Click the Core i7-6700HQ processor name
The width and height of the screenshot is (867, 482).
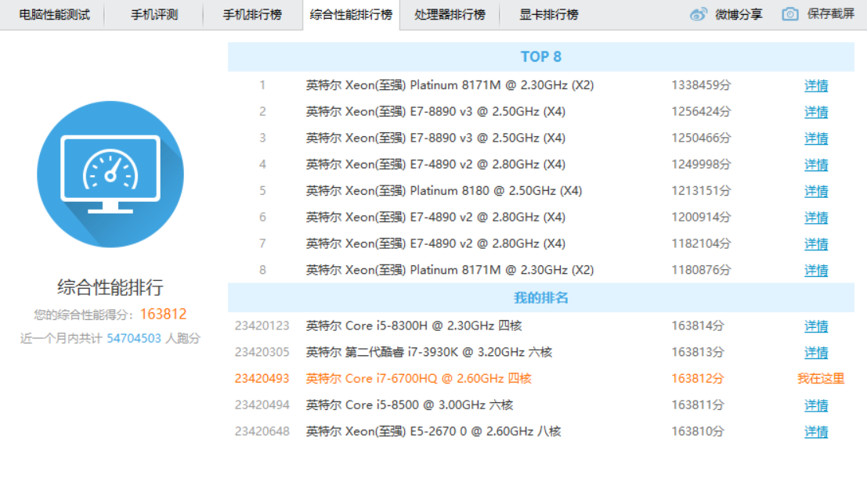pyautogui.click(x=418, y=379)
